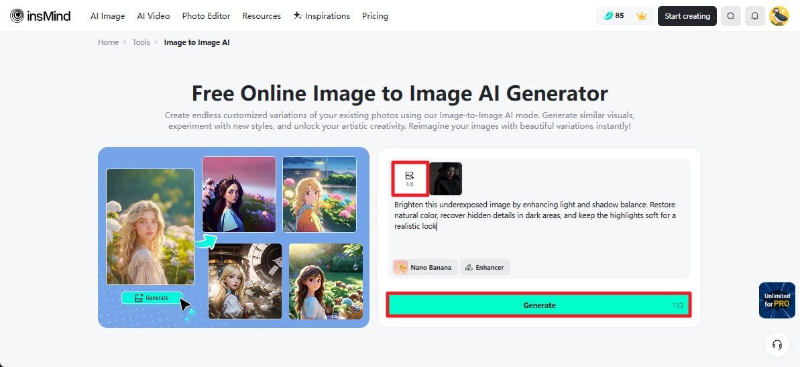The height and width of the screenshot is (367, 800).
Task: Click the gold crown premium icon
Action: click(642, 16)
